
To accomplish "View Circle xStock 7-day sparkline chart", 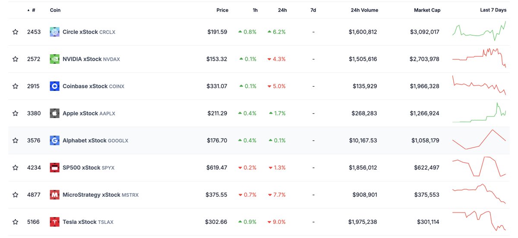I will point(479,31).
